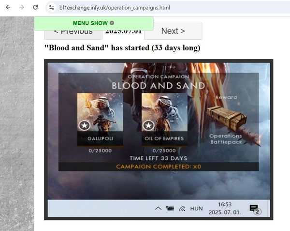
Task: Click the 'CAMPAIGN COMPLETED: x0' text
Action: coord(159,167)
